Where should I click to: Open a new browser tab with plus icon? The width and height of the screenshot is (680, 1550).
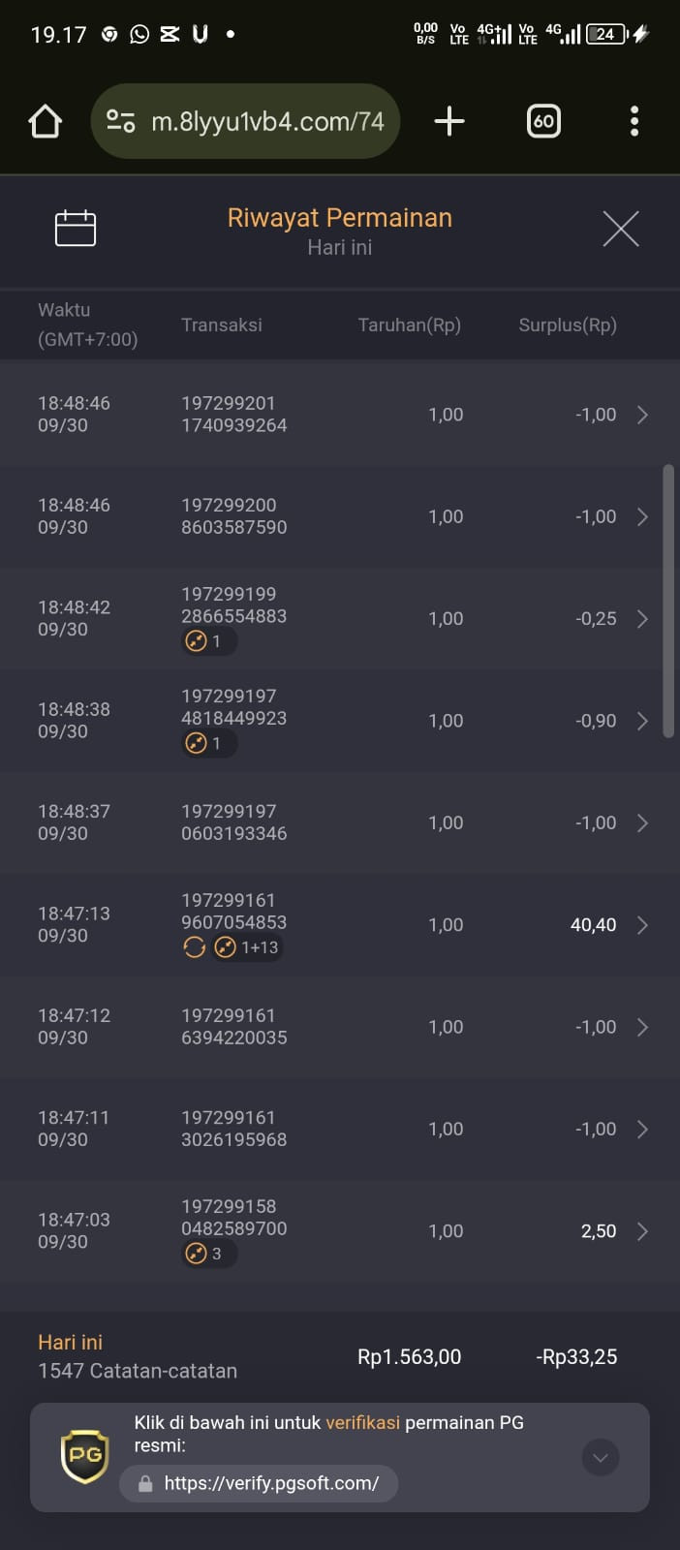click(449, 121)
